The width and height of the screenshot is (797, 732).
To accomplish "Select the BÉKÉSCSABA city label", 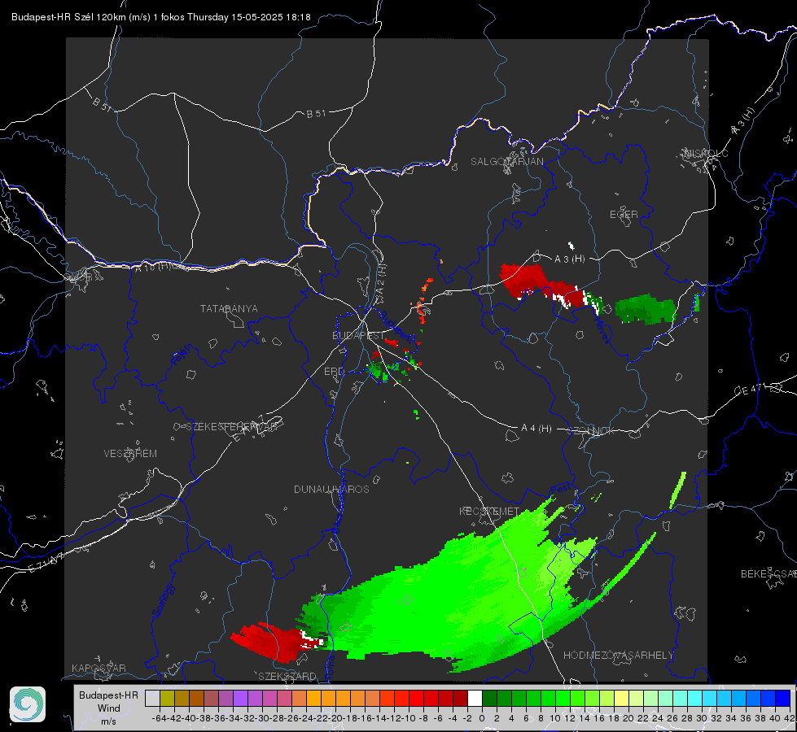I will [769, 573].
